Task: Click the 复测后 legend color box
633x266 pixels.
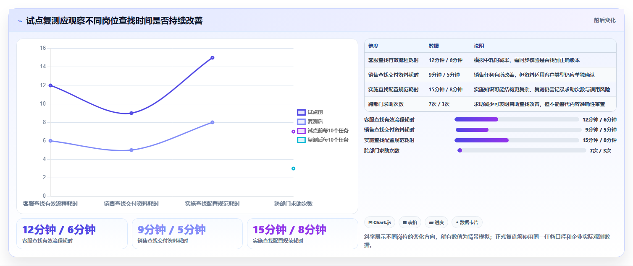Action: 301,121
